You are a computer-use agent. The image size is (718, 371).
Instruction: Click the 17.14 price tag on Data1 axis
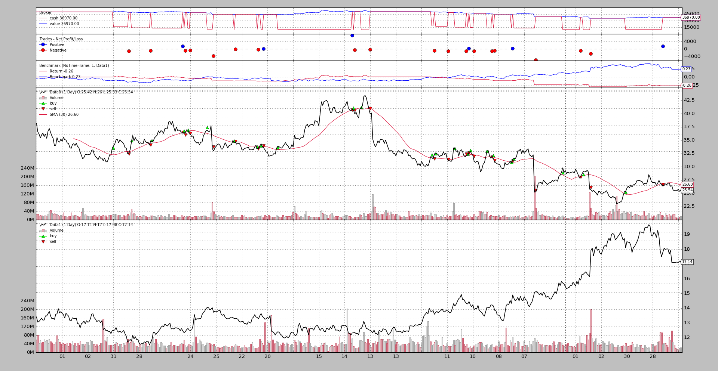click(x=687, y=262)
